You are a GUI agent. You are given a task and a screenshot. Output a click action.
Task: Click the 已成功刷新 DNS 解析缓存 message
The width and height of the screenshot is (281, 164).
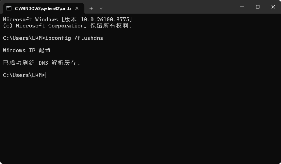42,63
